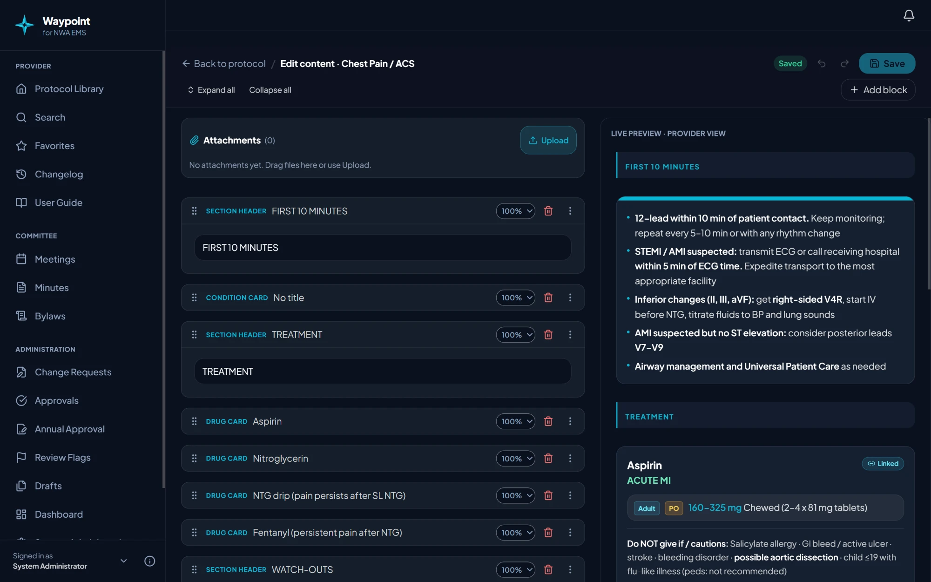This screenshot has width=931, height=582.
Task: Open more options for NTG drip block
Action: tap(570, 495)
